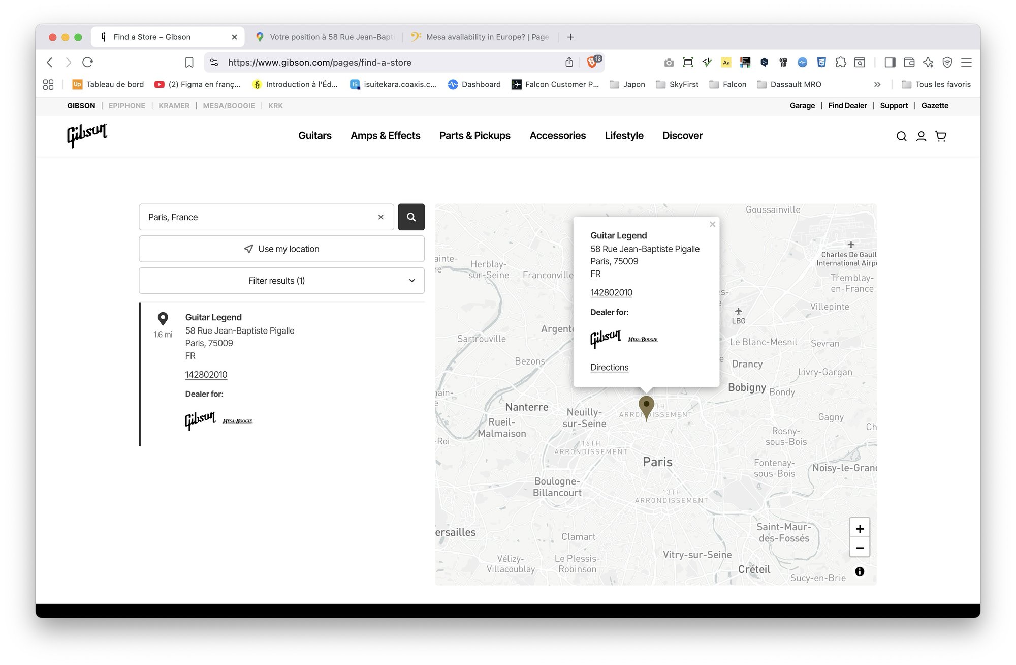Open the extensions puzzle-piece icon
The height and width of the screenshot is (665, 1016).
[x=841, y=62]
